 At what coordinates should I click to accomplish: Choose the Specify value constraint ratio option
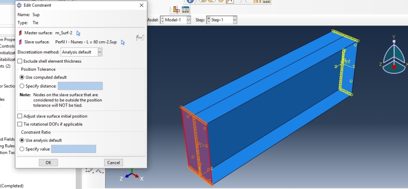pyautogui.click(x=22, y=149)
